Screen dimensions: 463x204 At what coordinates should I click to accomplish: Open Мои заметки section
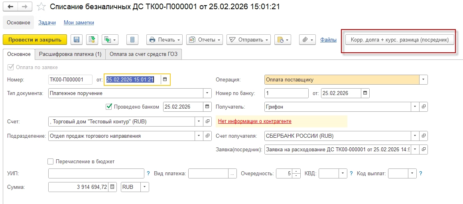pos(79,22)
